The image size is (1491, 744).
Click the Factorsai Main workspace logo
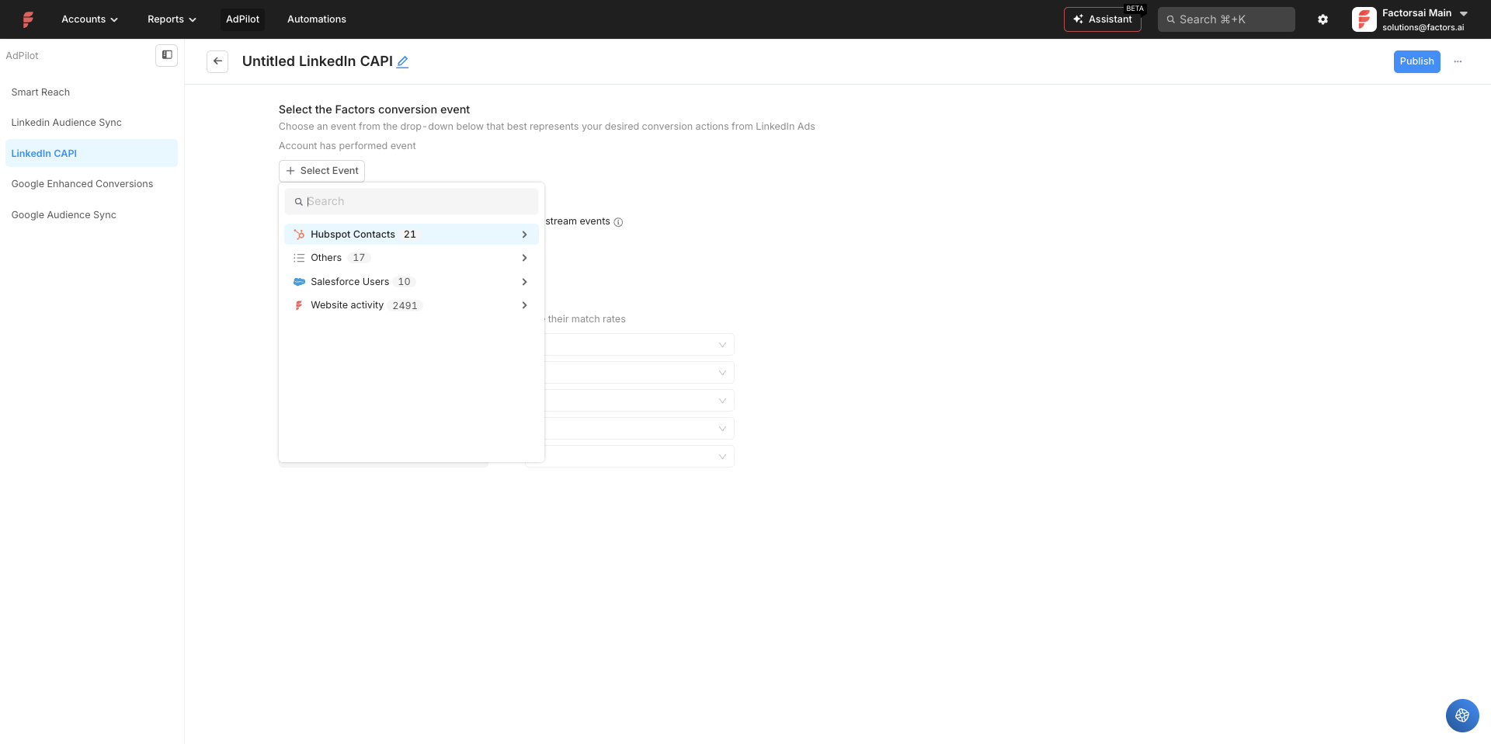(x=1364, y=19)
